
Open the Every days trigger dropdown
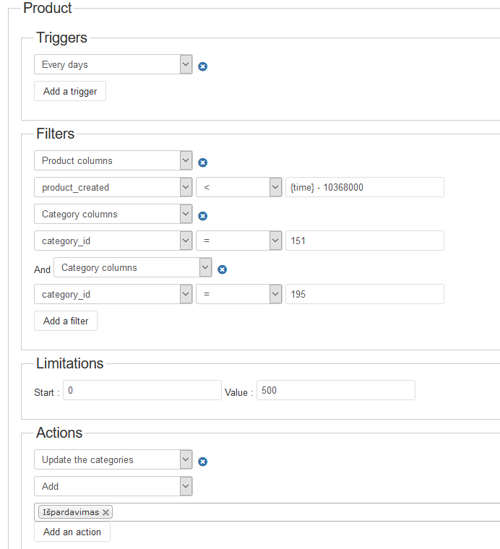point(113,64)
